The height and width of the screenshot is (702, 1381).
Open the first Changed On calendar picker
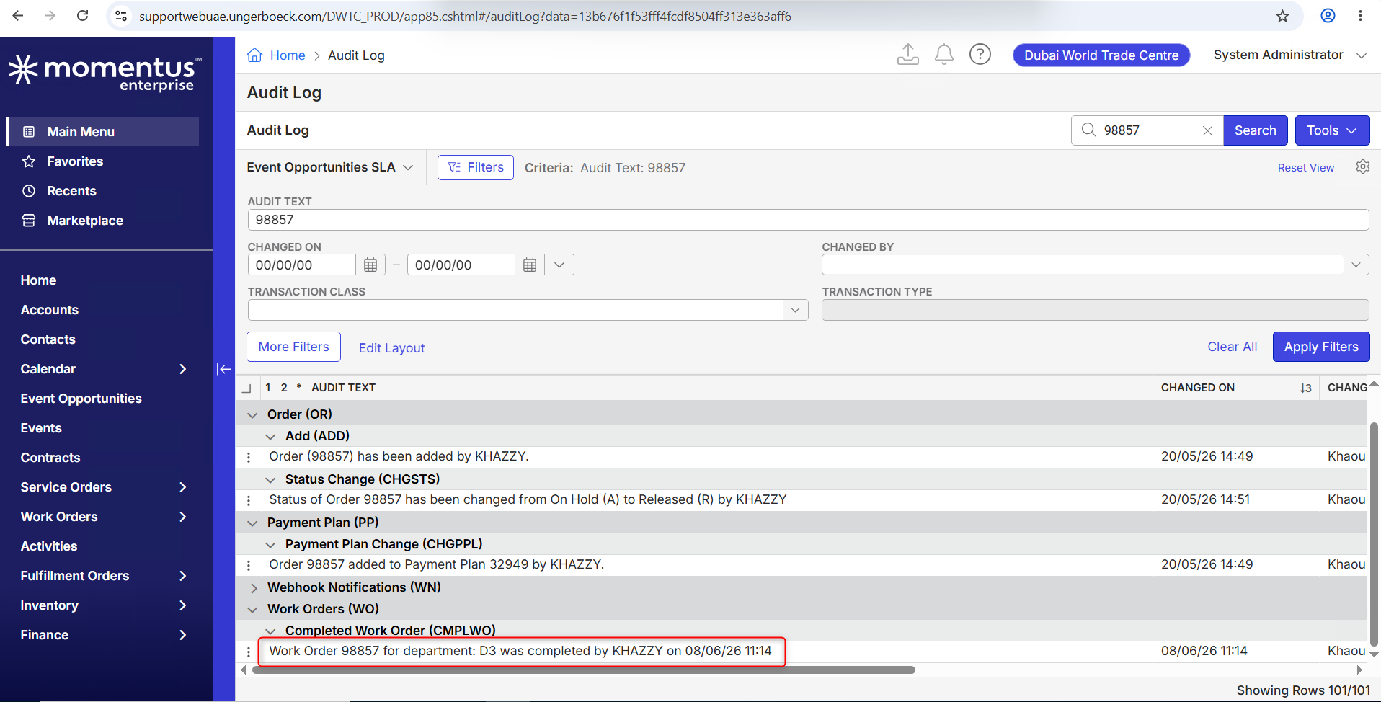tap(370, 265)
